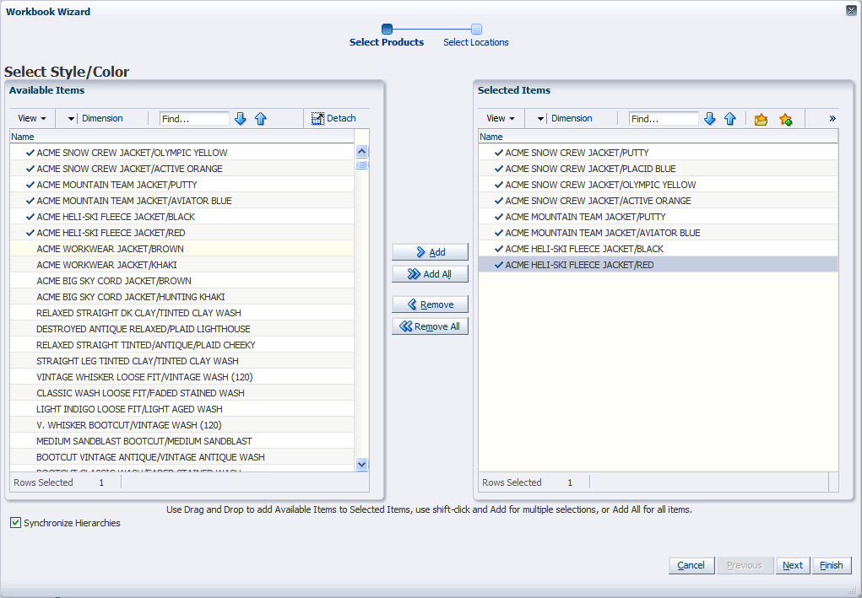Viewport: 862px width, 598px height.
Task: Select V. WHISKER BOOTCUT/VINTAGE WASH (120)
Action: pos(182,425)
